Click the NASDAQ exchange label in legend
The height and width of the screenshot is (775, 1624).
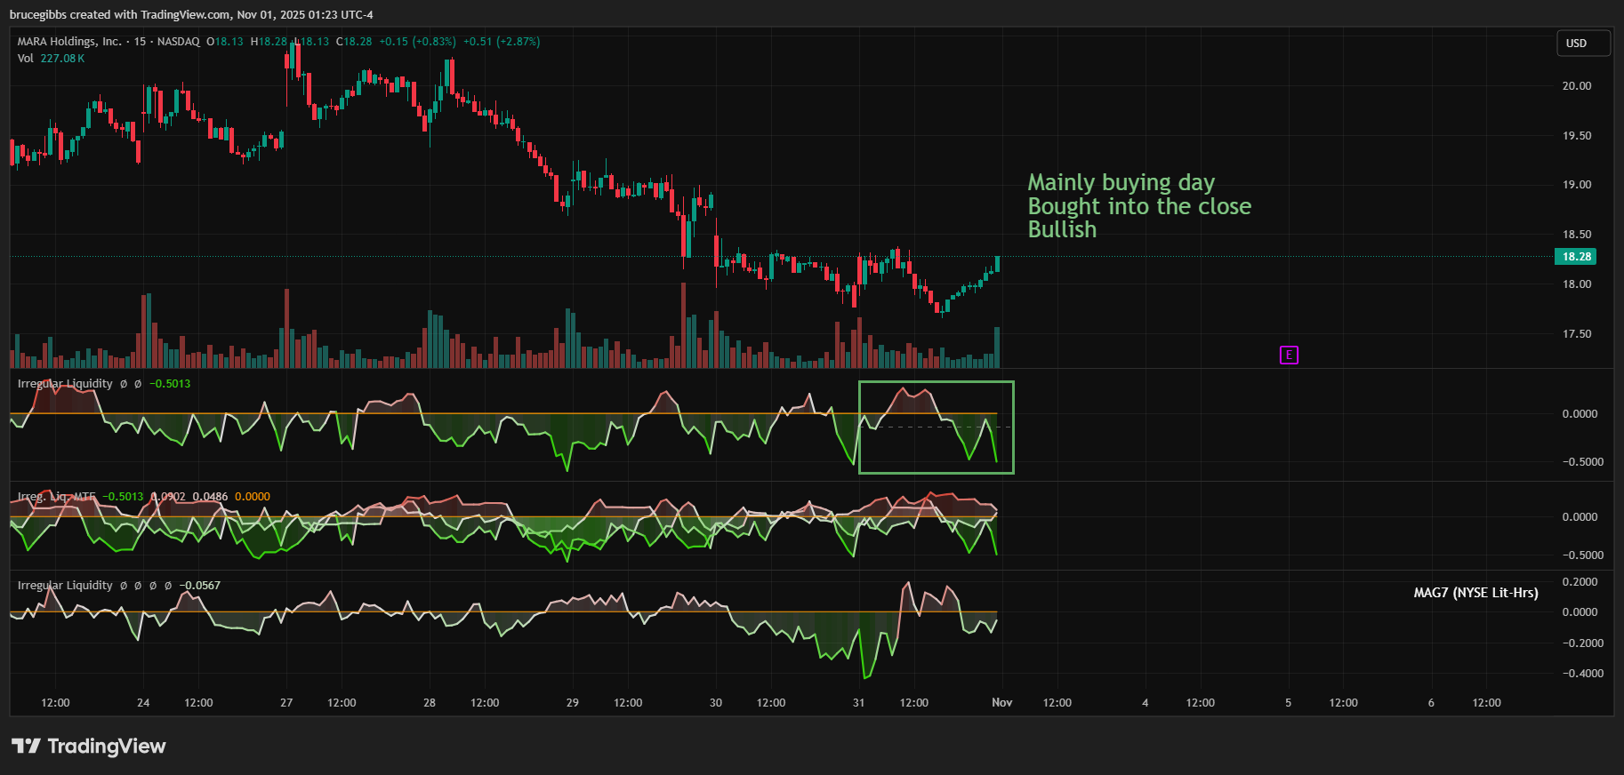(178, 42)
